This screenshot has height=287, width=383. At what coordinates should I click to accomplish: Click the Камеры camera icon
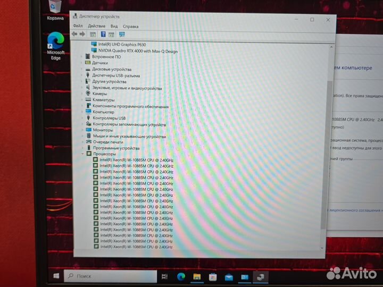(88, 93)
